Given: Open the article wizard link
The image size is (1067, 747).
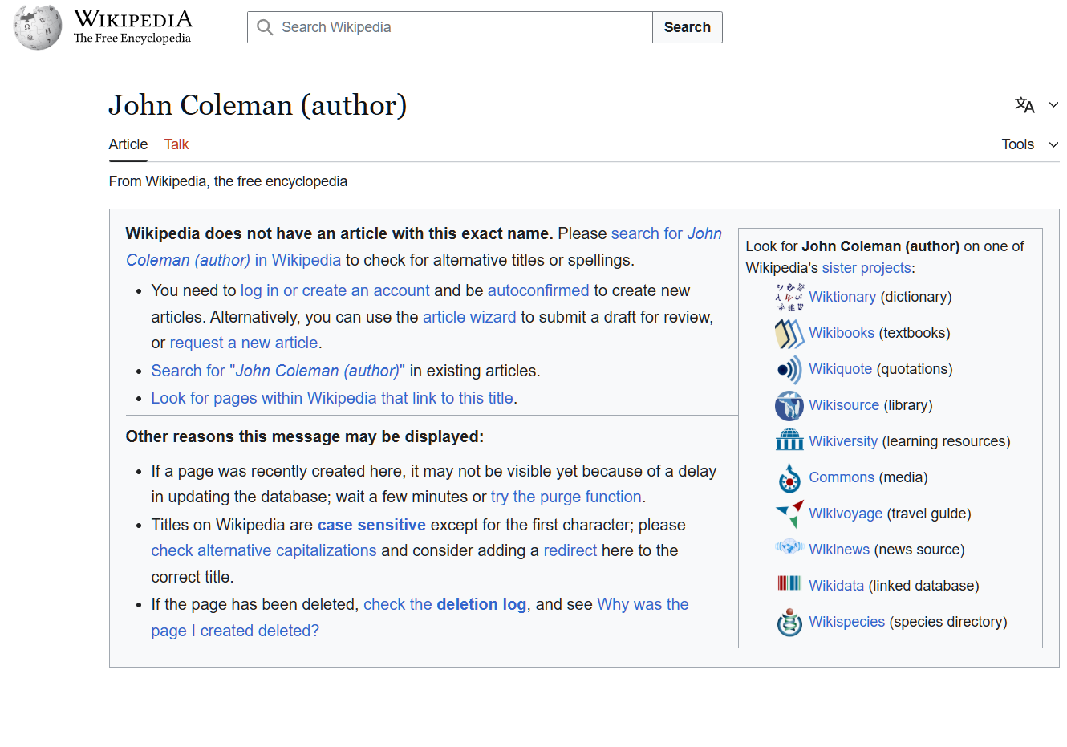Looking at the screenshot, I should (x=469, y=317).
